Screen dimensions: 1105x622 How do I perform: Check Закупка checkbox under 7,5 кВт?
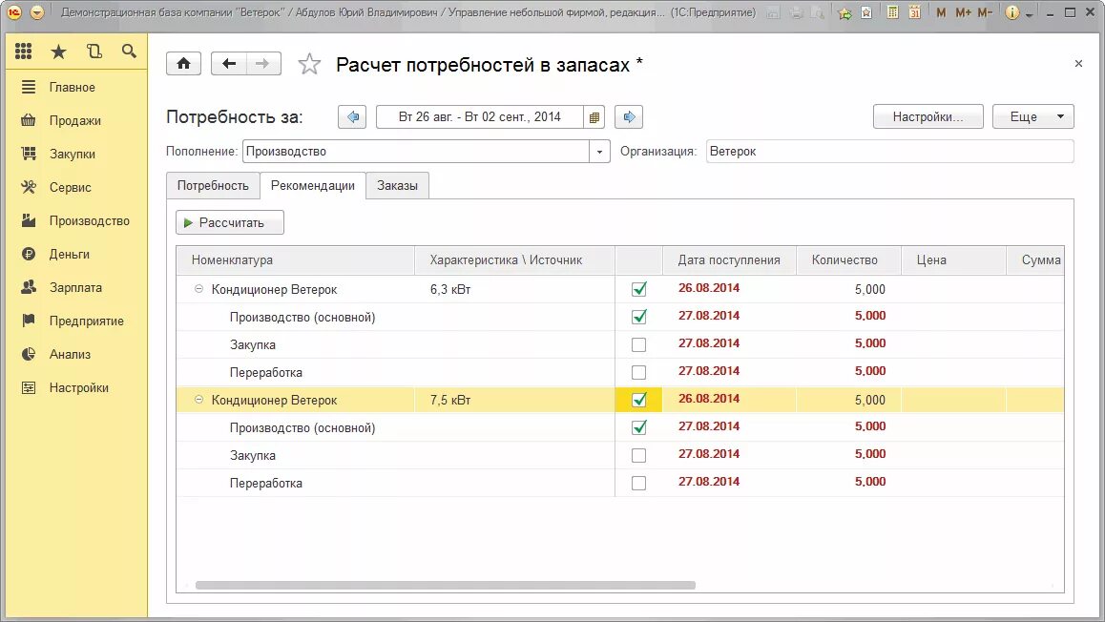(638, 455)
